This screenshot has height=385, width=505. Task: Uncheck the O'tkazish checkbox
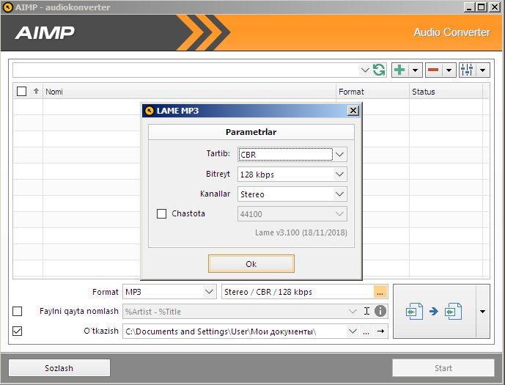click(17, 331)
